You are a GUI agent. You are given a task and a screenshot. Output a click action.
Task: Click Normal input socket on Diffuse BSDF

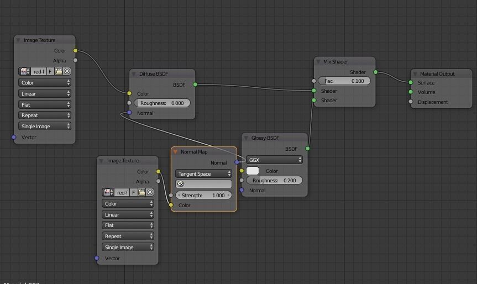coord(129,113)
